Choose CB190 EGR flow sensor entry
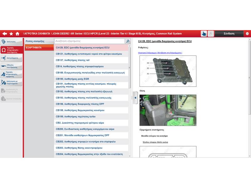The height and width of the screenshot is (188, 251). pyautogui.click(x=91, y=79)
